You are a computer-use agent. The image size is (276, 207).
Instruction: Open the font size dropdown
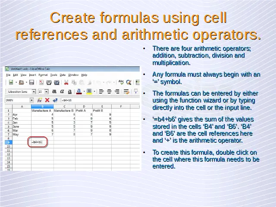point(46,91)
